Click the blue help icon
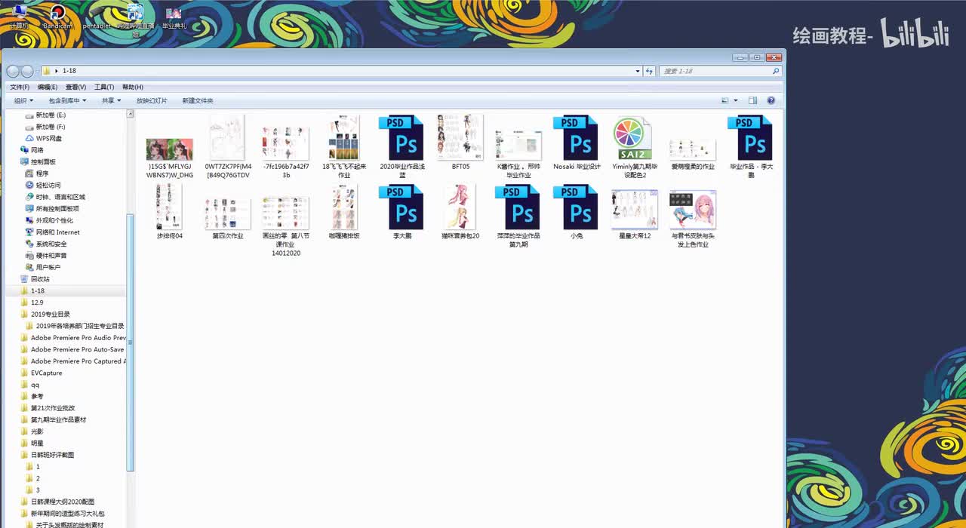Viewport: 966px width, 528px height. click(771, 100)
